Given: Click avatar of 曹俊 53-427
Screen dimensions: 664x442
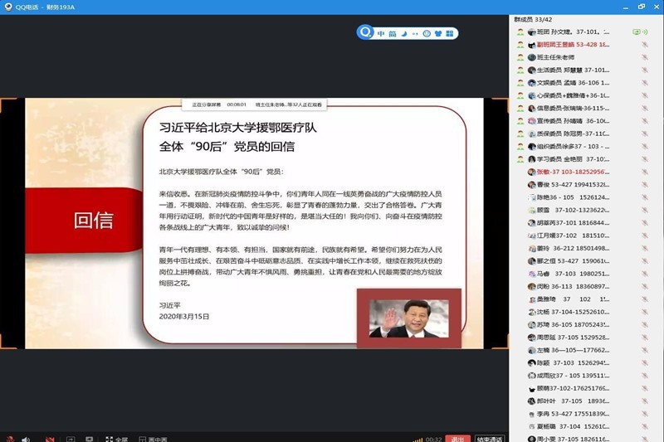Looking at the screenshot, I should (x=532, y=184).
